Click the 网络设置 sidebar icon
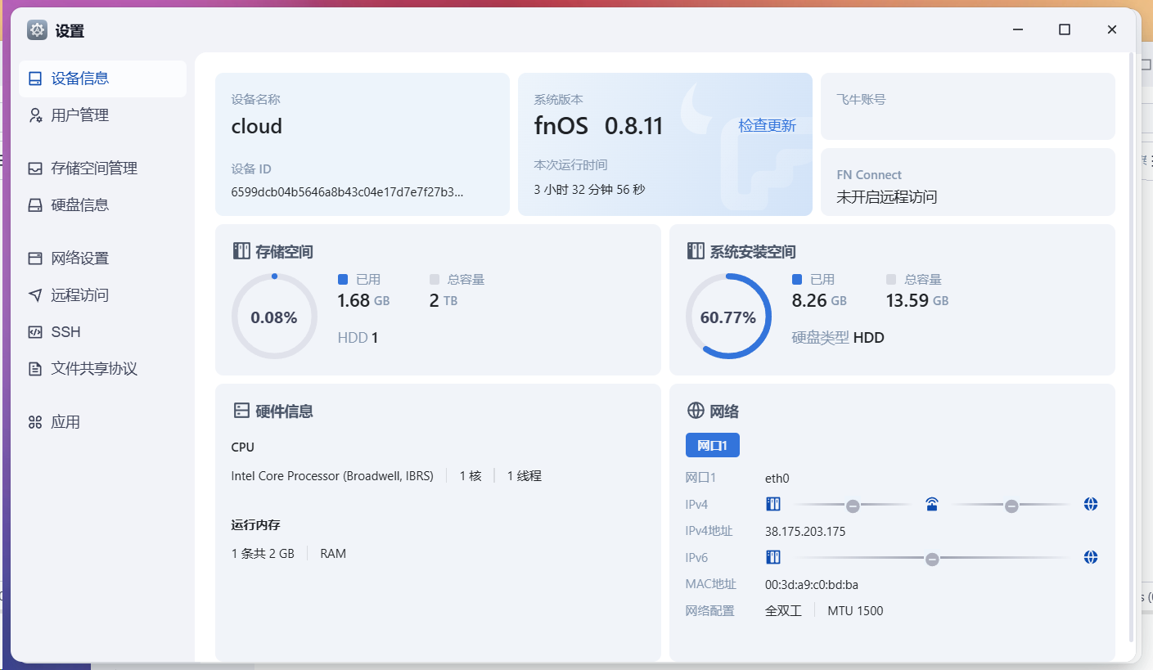 click(x=35, y=259)
